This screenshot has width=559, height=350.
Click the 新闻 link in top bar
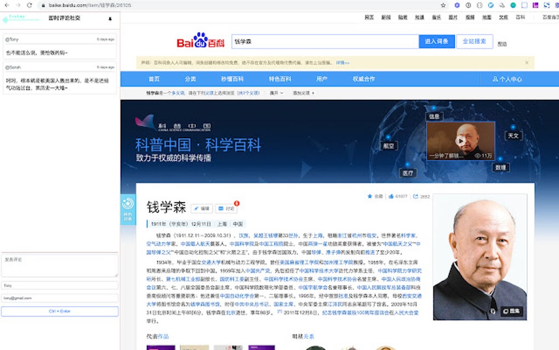pyautogui.click(x=386, y=17)
